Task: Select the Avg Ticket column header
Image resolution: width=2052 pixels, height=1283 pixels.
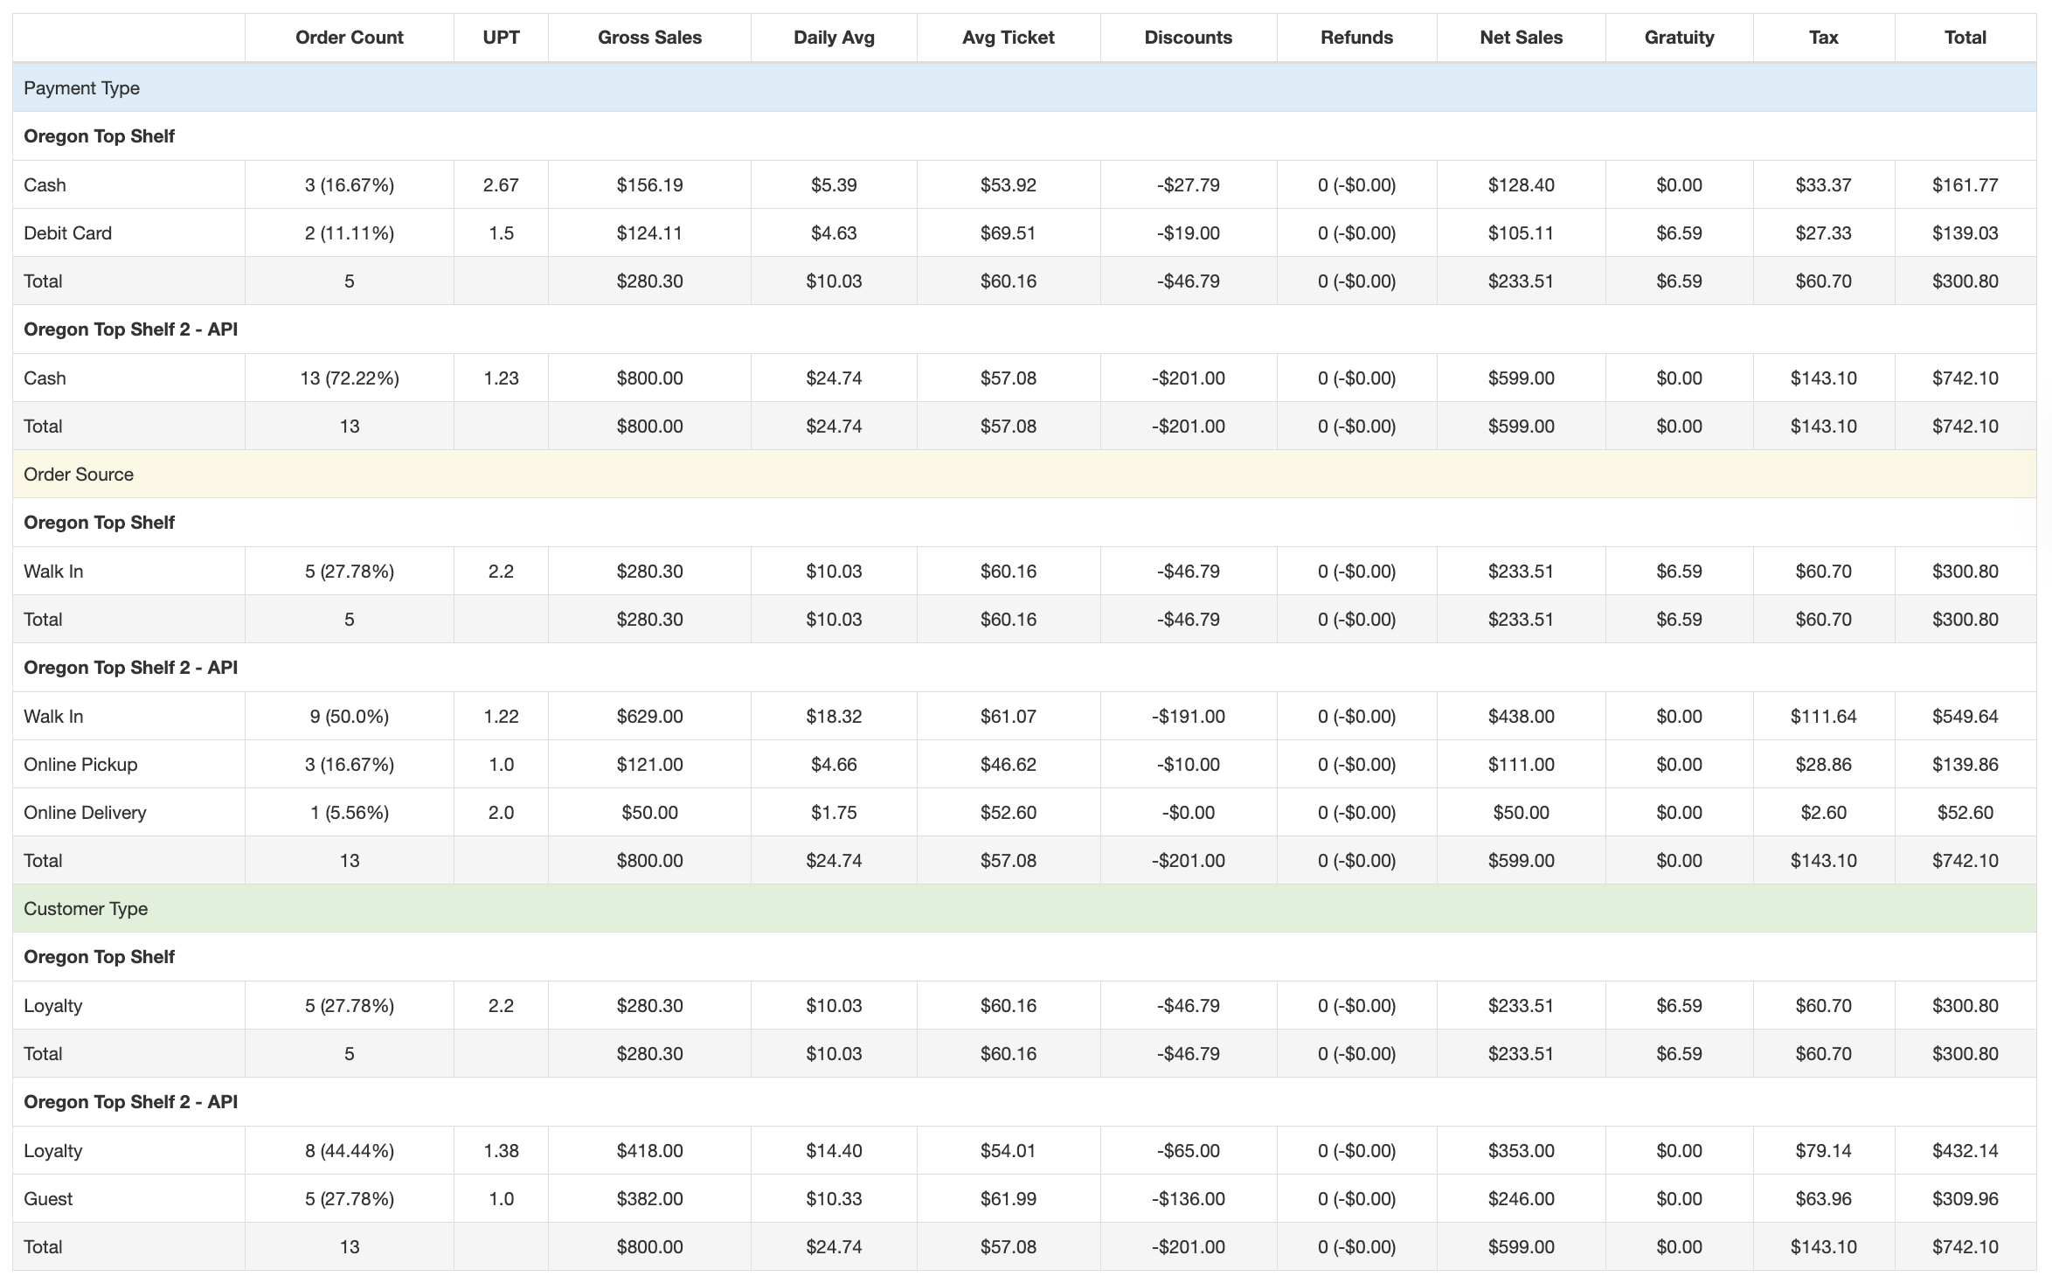Action: tap(1008, 38)
